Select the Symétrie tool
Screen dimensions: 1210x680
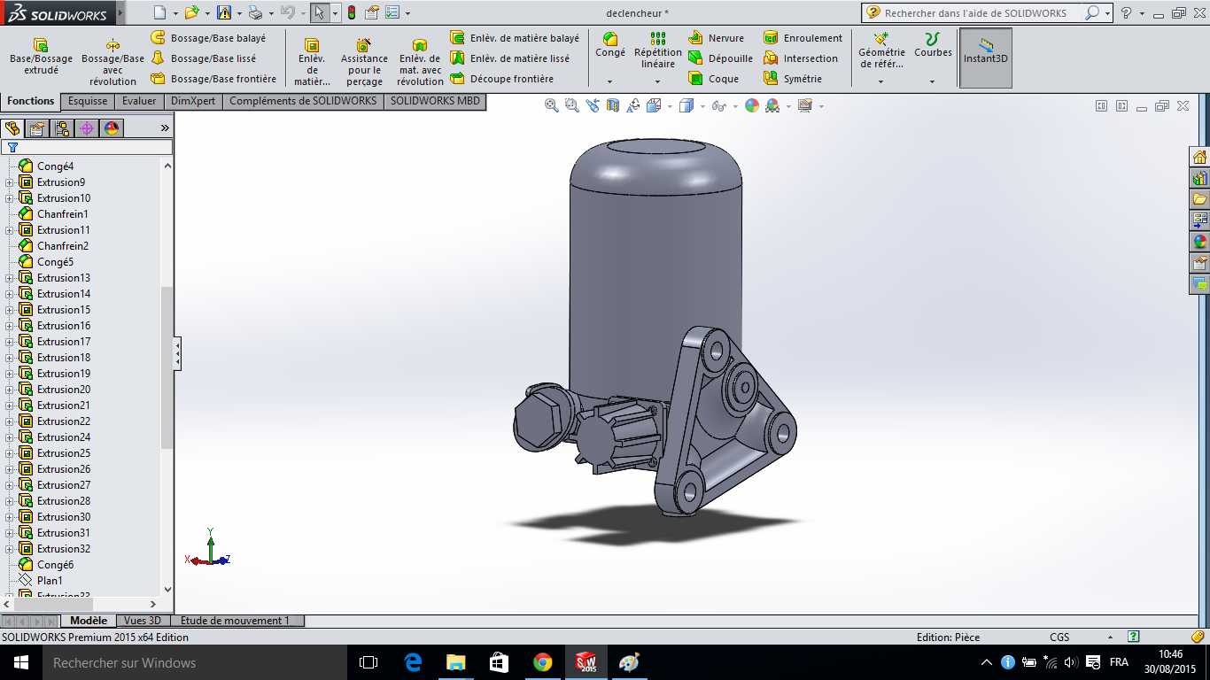[x=792, y=79]
